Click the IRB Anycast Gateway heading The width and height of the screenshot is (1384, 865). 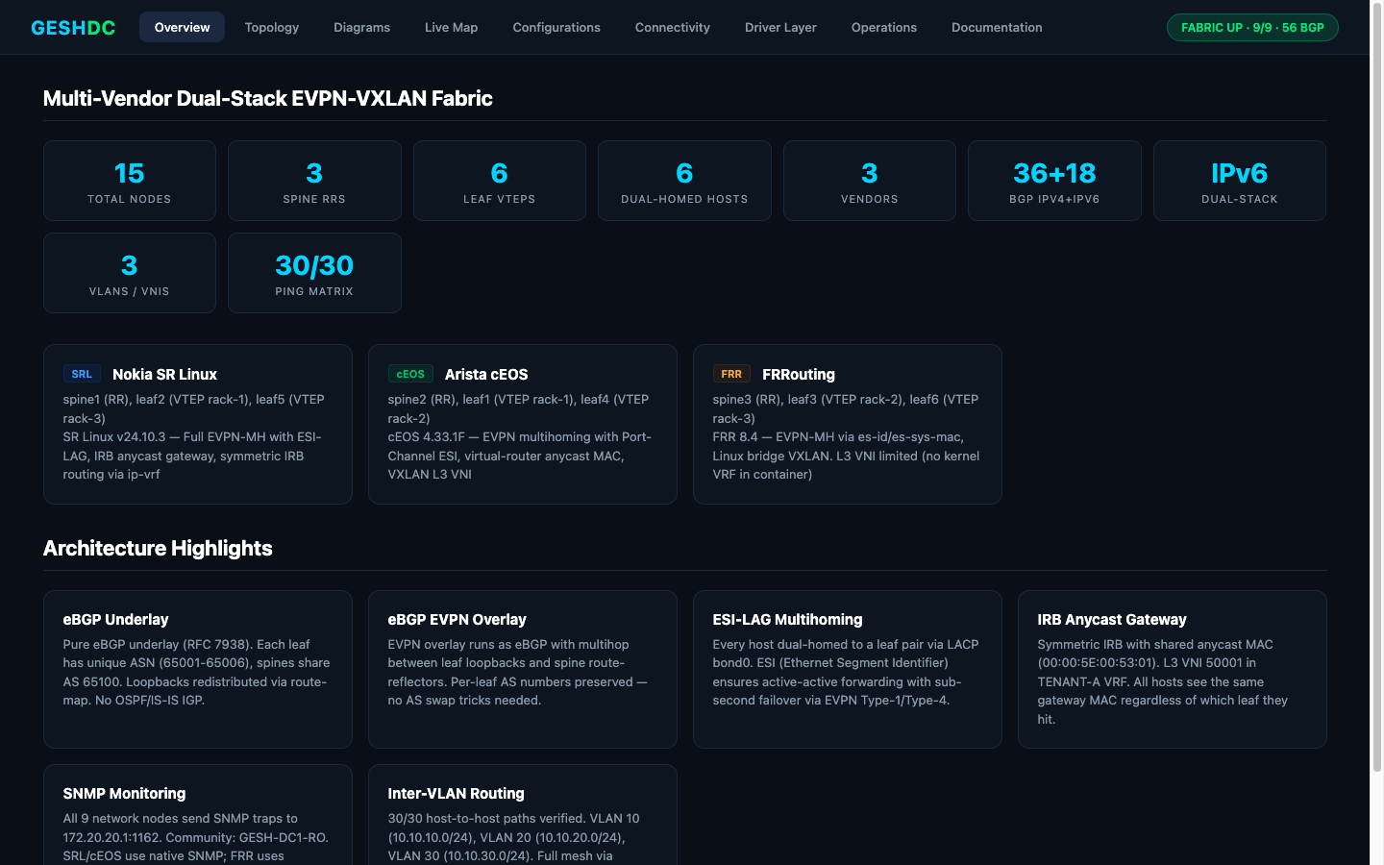click(x=1112, y=620)
